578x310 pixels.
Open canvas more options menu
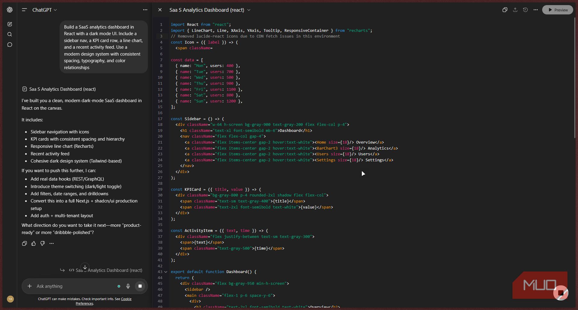[x=536, y=10]
